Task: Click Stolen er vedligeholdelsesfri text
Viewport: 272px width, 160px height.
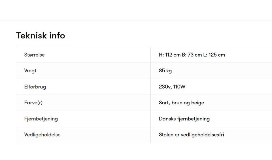Action: pos(191,135)
